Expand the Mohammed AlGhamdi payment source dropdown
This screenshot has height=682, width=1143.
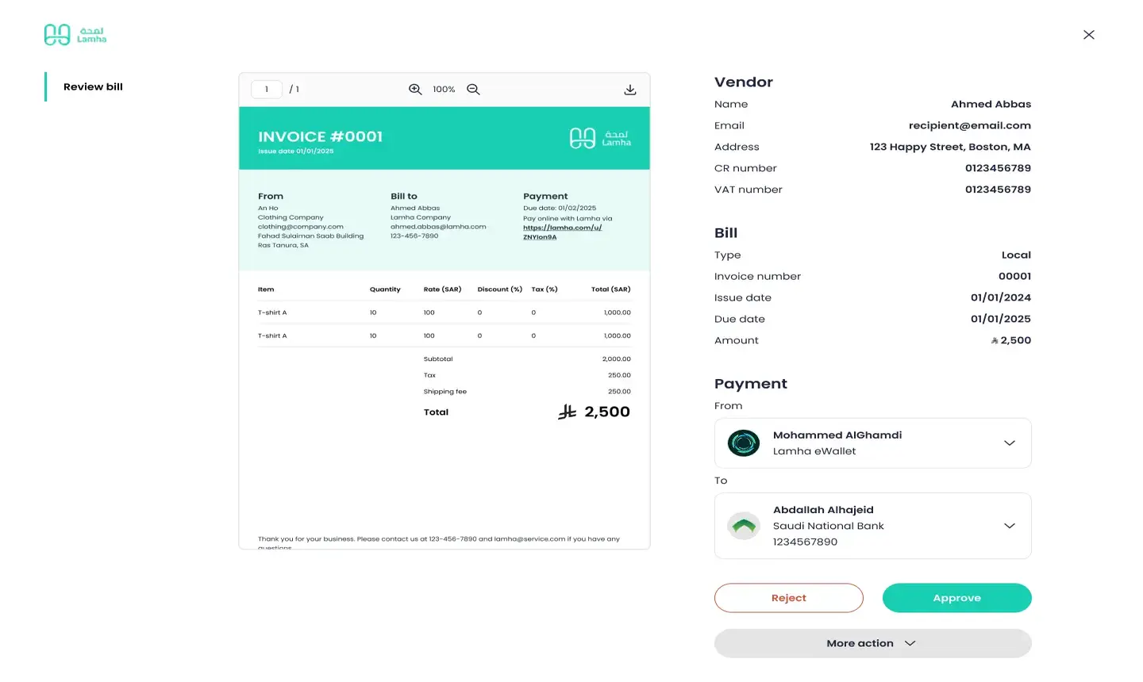[1010, 443]
